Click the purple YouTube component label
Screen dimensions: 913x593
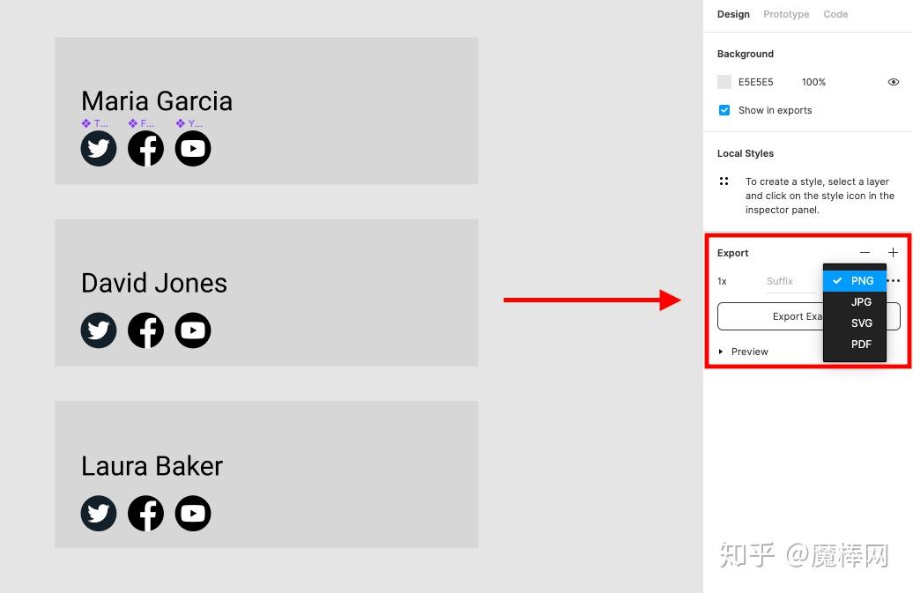pos(189,123)
